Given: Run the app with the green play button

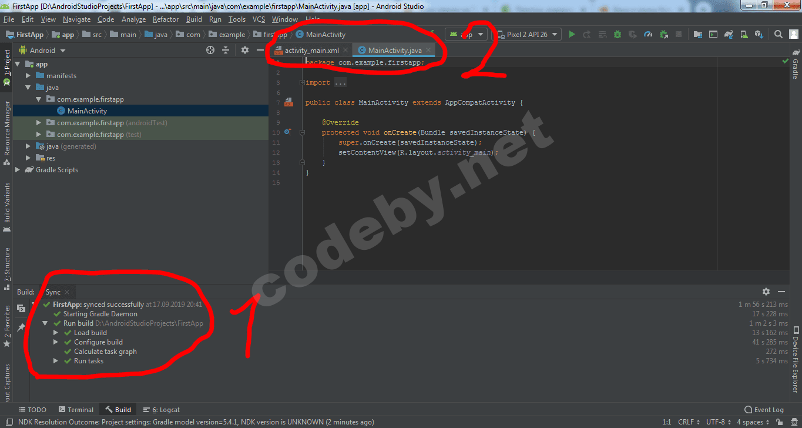Looking at the screenshot, I should pos(572,35).
